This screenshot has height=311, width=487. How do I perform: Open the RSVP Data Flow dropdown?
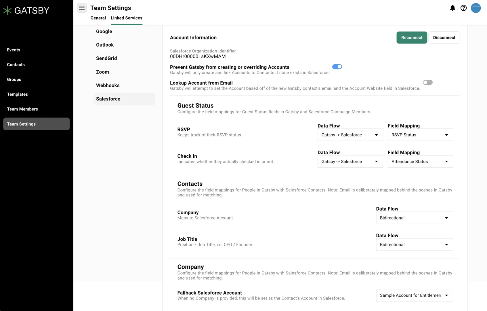click(x=350, y=135)
